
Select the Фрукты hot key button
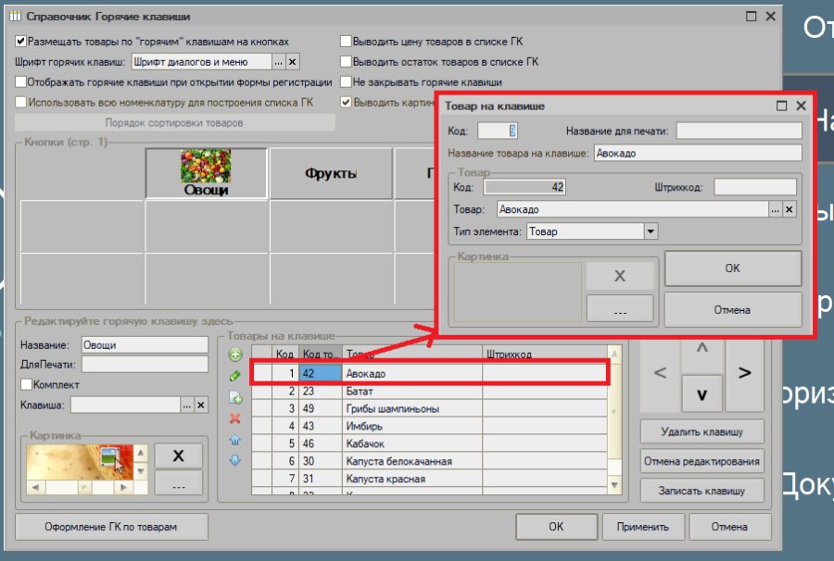tap(331, 173)
